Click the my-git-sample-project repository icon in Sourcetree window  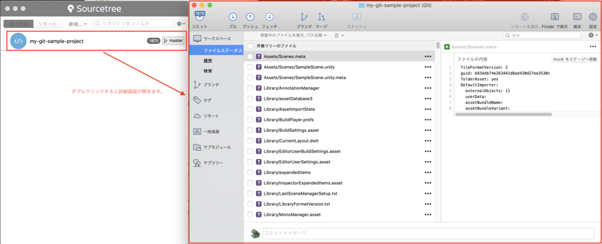(x=18, y=41)
